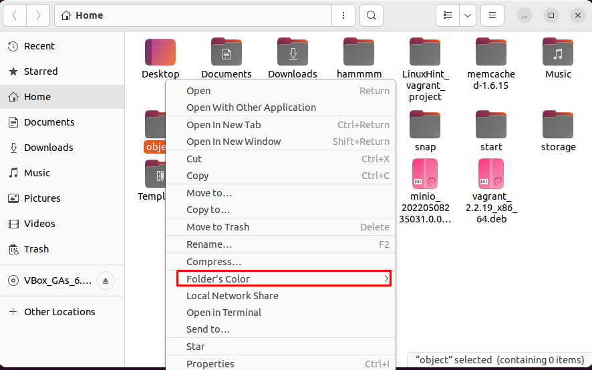592x370 pixels.
Task: Open the path bar three-dot menu
Action: click(343, 15)
